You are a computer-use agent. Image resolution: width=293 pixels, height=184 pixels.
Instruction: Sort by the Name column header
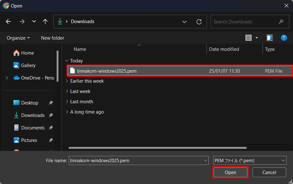[80, 49]
